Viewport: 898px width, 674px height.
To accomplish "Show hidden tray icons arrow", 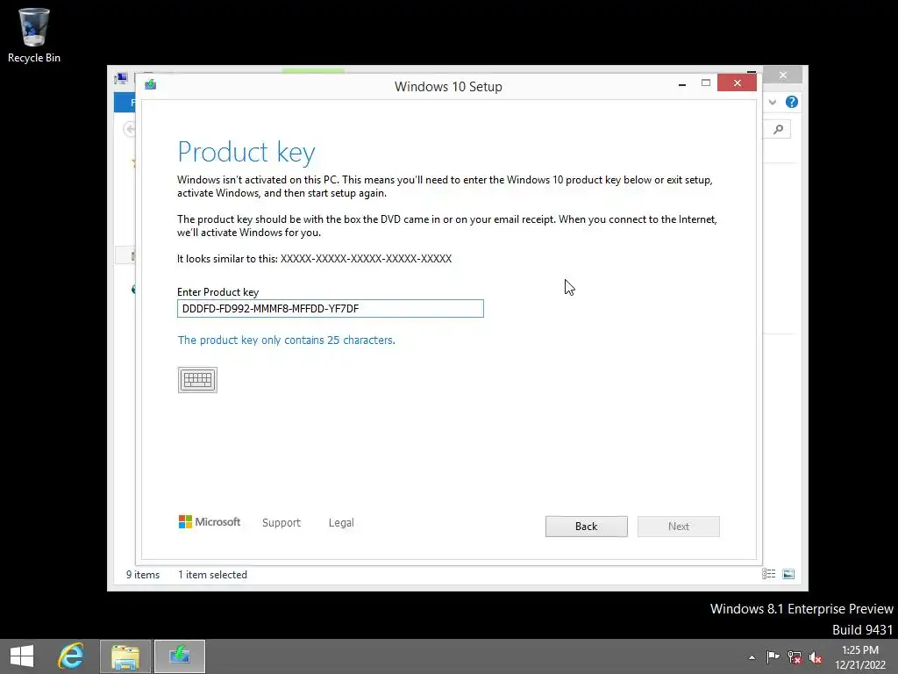I will [752, 657].
